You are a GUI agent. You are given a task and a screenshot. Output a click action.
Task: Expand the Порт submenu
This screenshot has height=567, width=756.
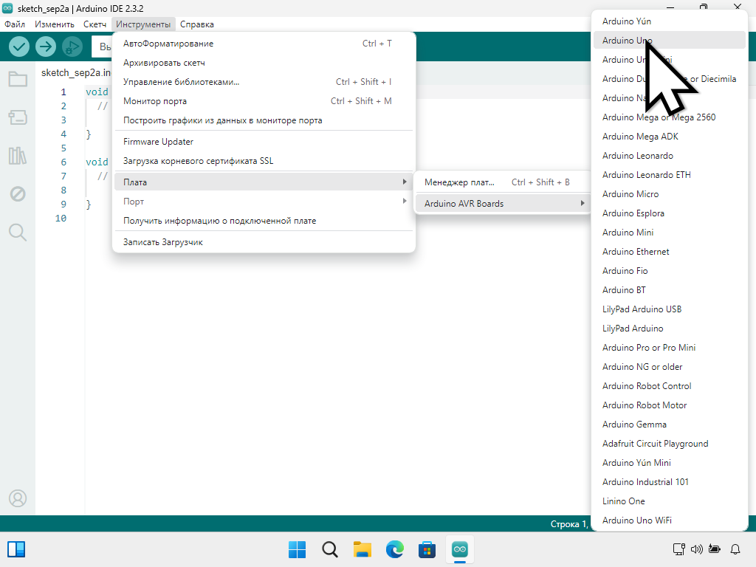264,202
